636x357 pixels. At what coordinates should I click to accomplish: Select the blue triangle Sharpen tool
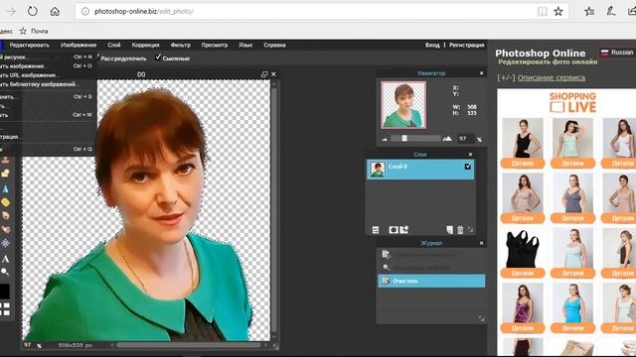(5, 188)
